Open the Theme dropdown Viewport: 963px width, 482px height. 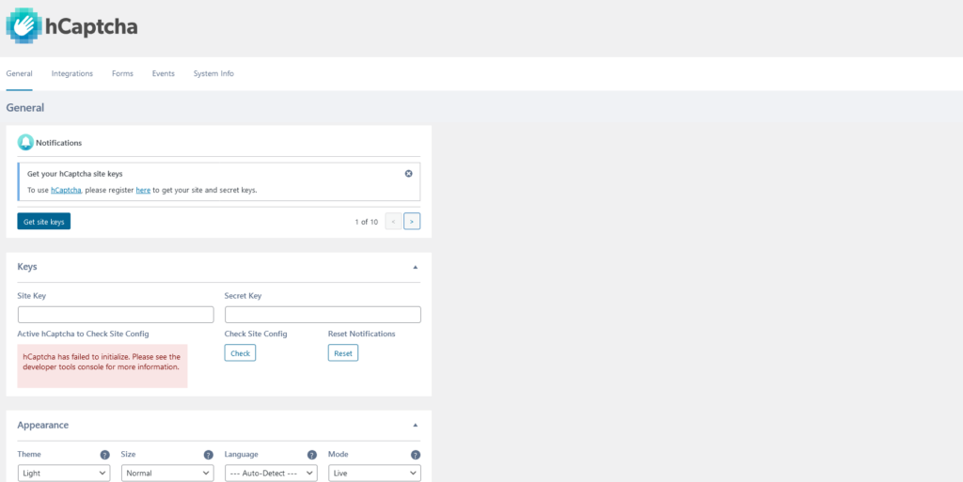pyautogui.click(x=64, y=474)
